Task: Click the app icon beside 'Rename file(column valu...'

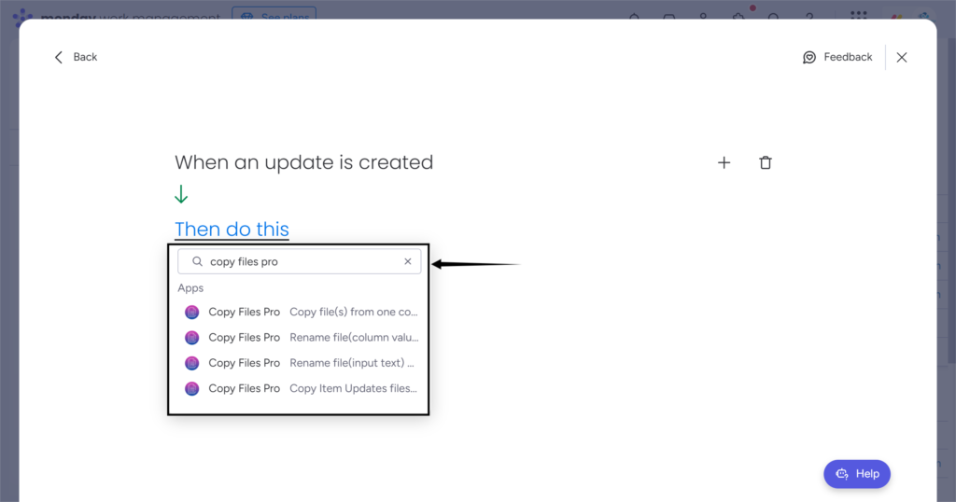Action: coord(192,338)
